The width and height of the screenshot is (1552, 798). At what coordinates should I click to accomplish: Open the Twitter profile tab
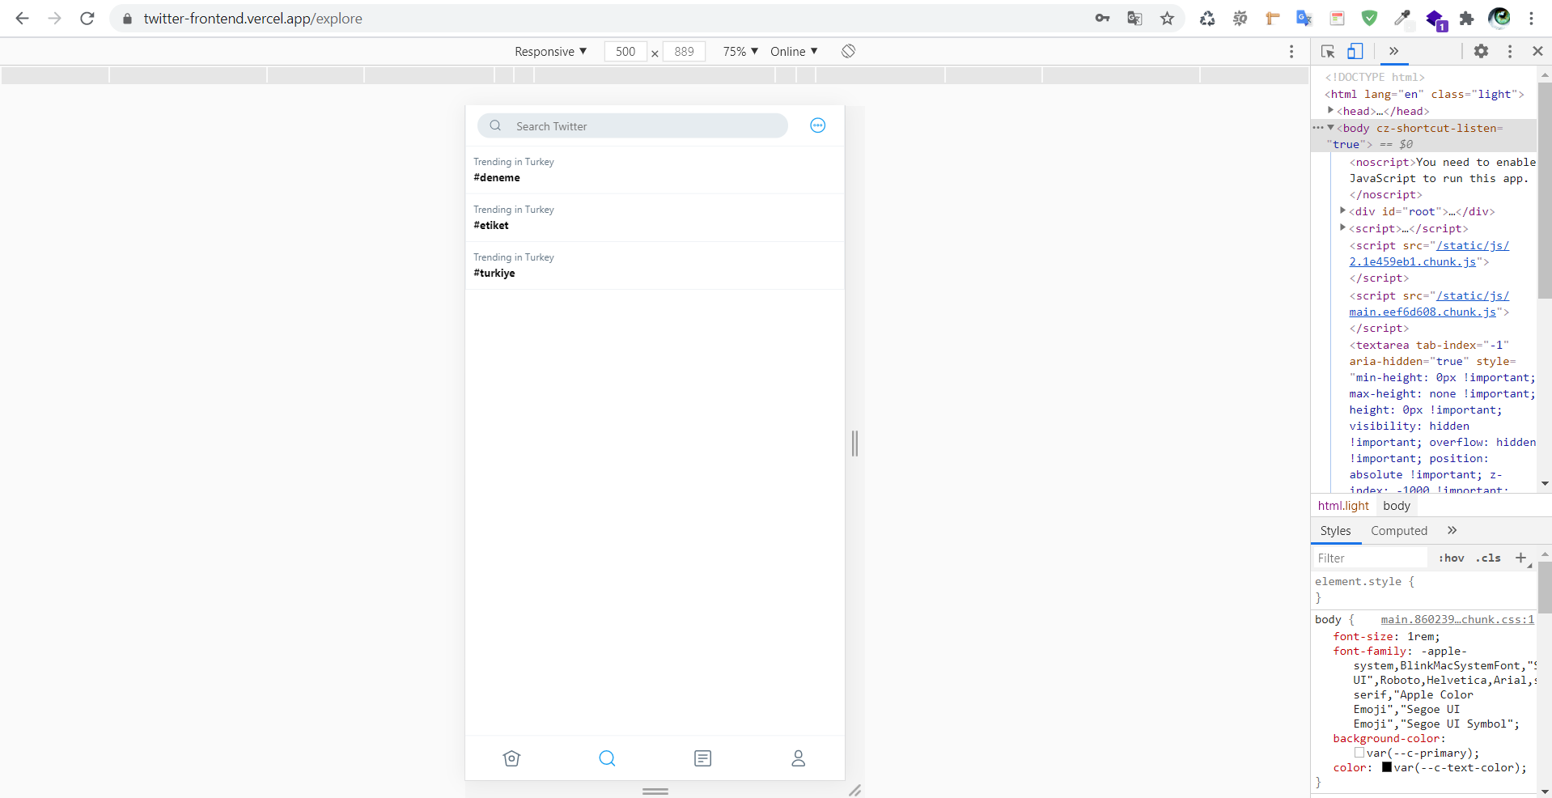coord(798,758)
